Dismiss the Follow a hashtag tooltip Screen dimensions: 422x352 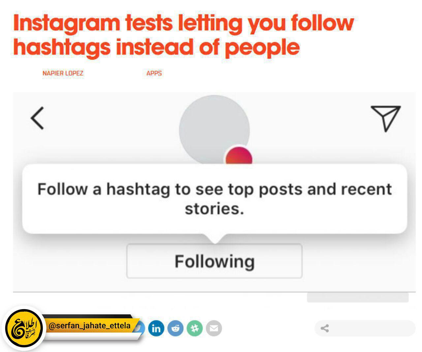tap(215, 199)
